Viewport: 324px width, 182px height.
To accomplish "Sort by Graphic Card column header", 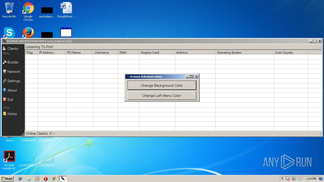I will pos(157,52).
